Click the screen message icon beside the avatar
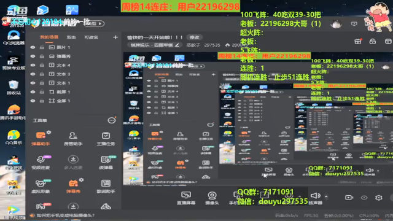The height and width of the screenshot is (221, 393). tap(354, 24)
